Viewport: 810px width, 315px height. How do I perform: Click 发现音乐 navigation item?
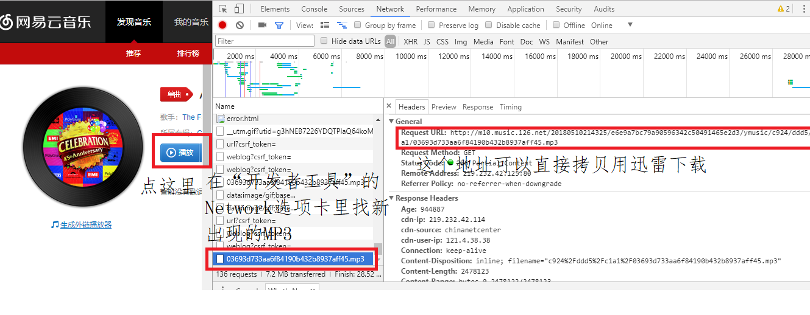[134, 22]
